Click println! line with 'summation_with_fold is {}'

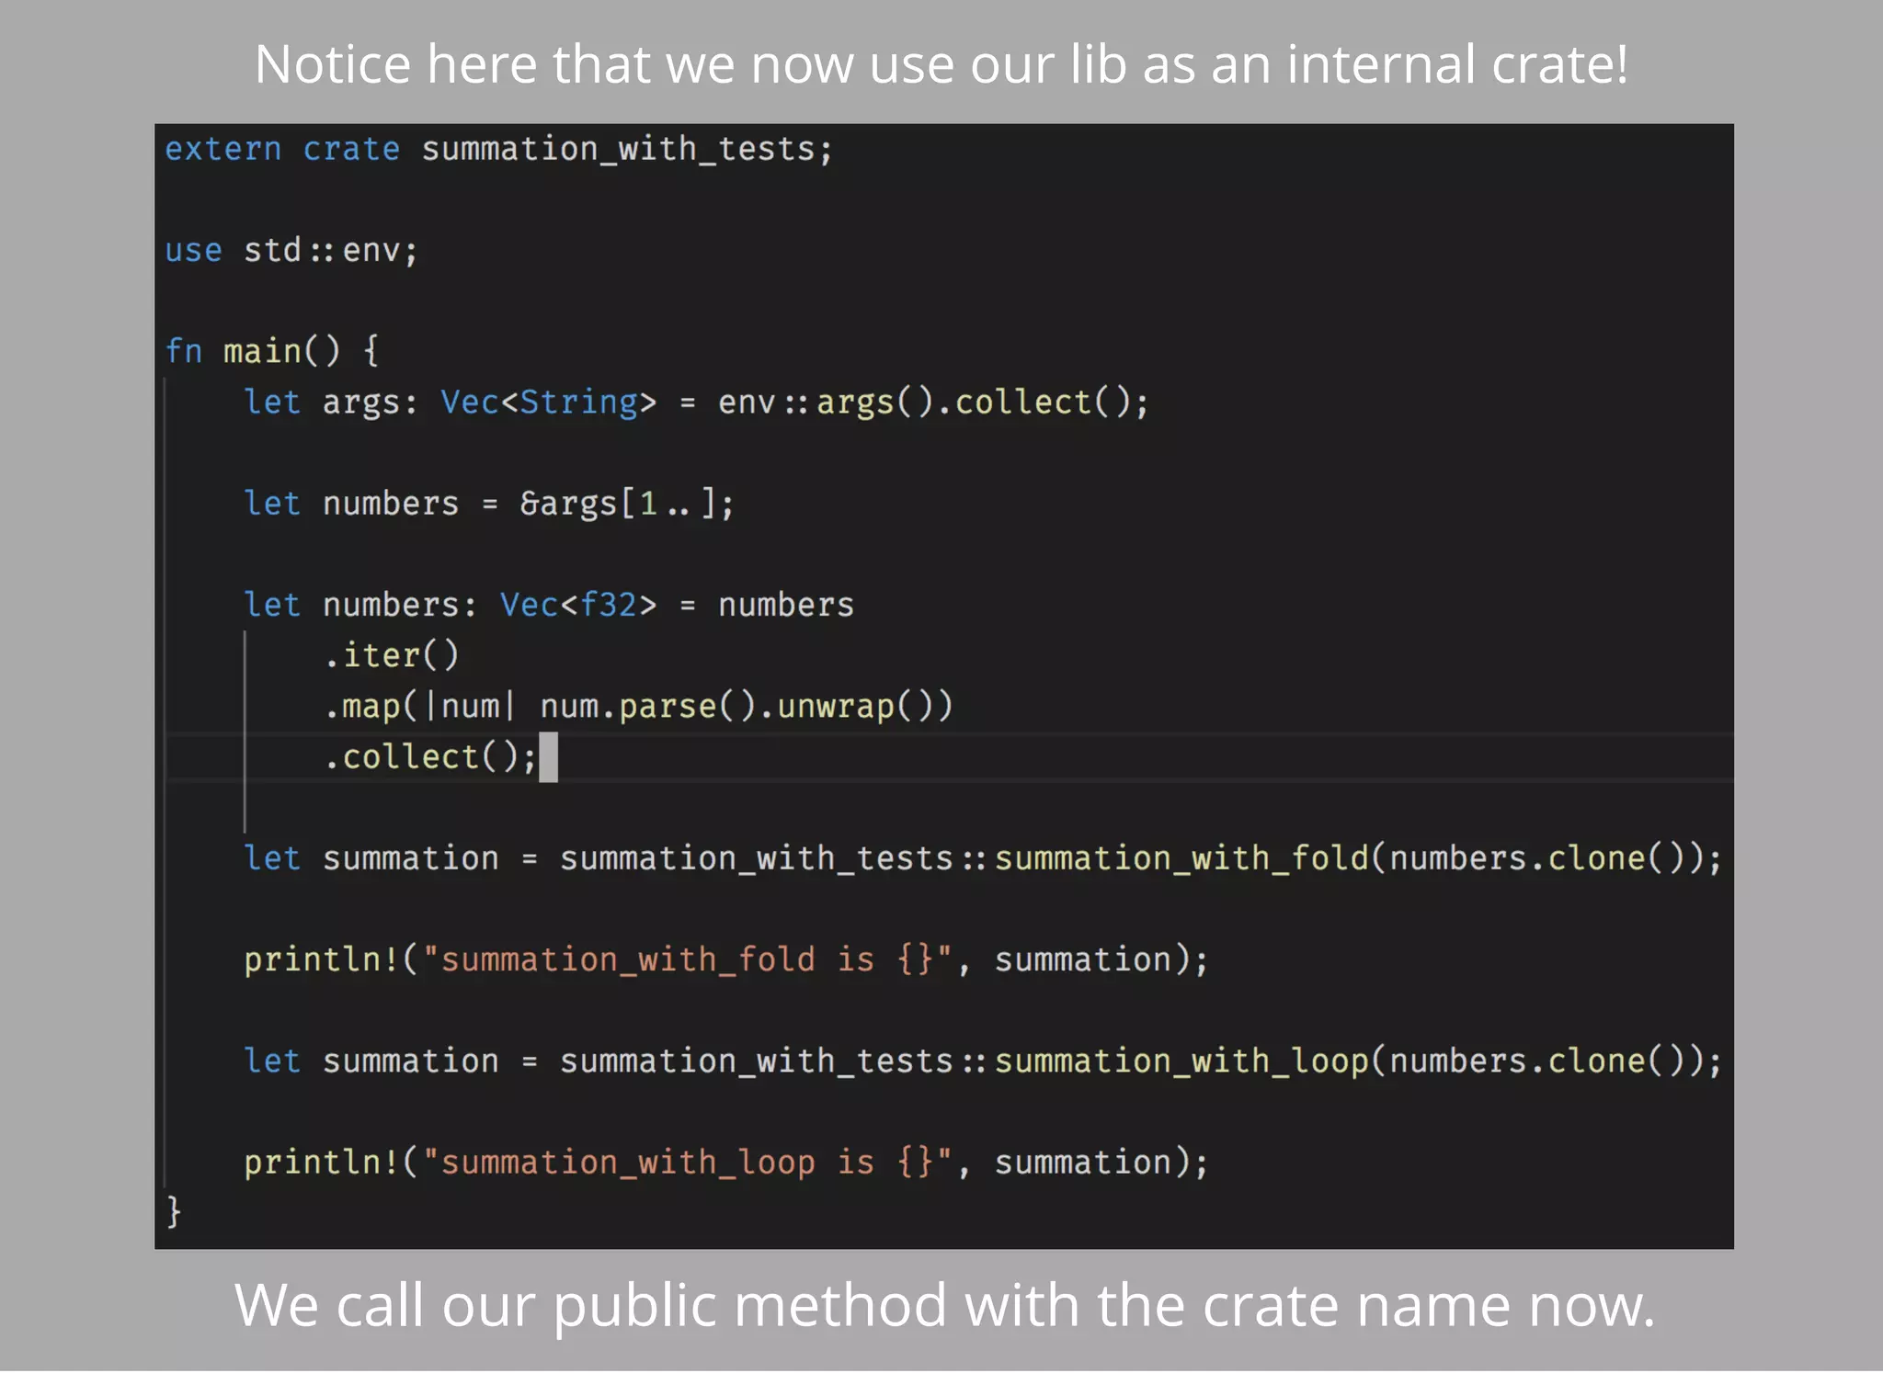pos(725,959)
